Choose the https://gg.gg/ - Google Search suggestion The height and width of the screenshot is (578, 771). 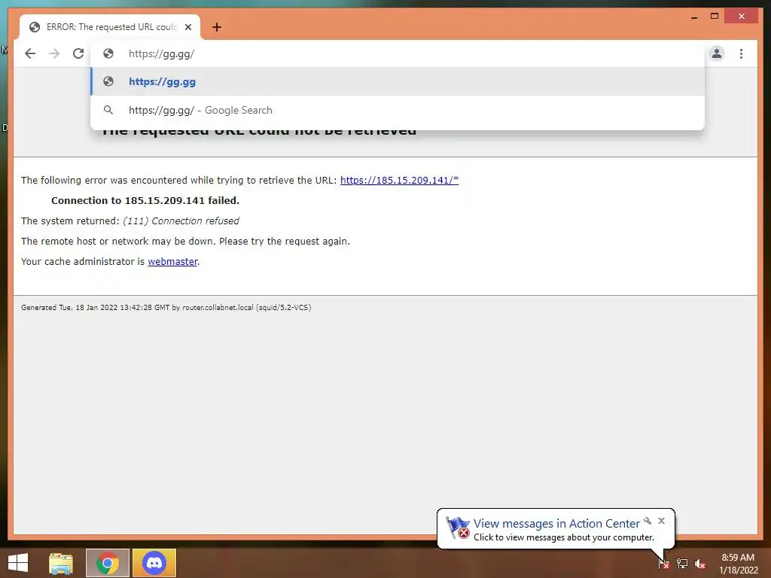[x=398, y=110]
